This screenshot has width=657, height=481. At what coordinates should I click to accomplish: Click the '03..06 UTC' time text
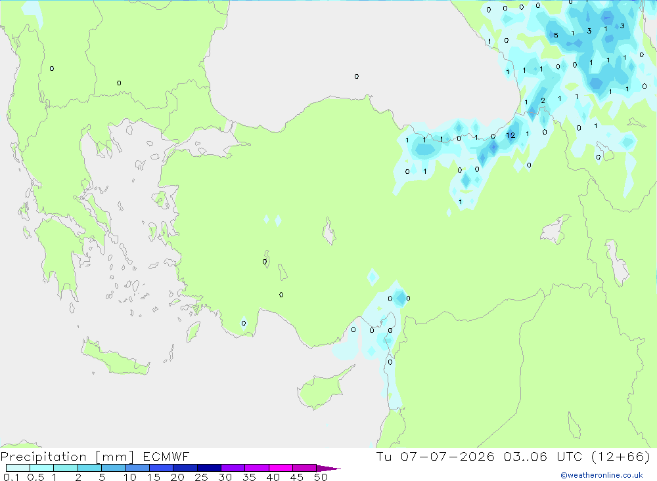click(x=544, y=456)
